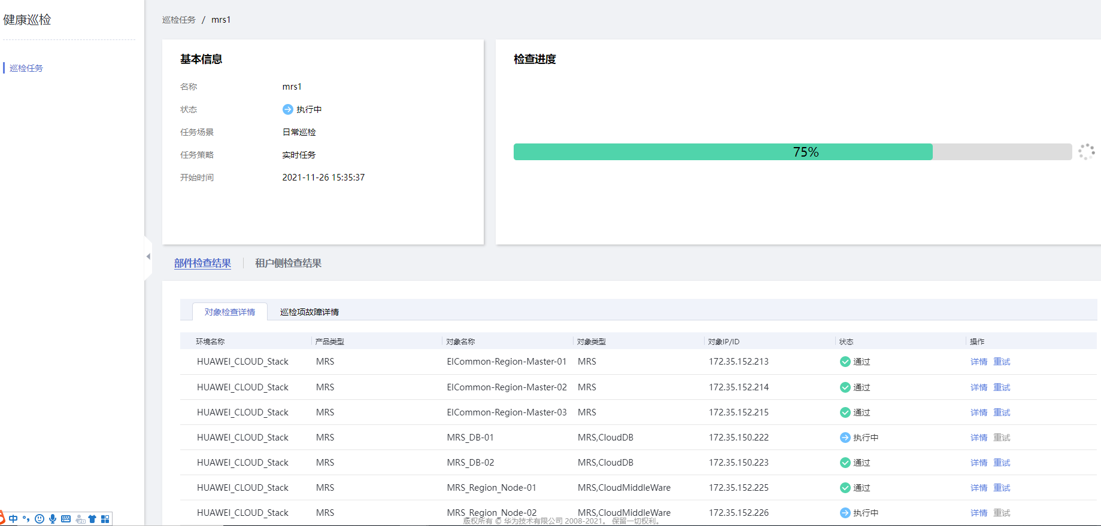Click 重试 in the MRS_DB-02 row
The image size is (1101, 526).
click(x=1002, y=463)
